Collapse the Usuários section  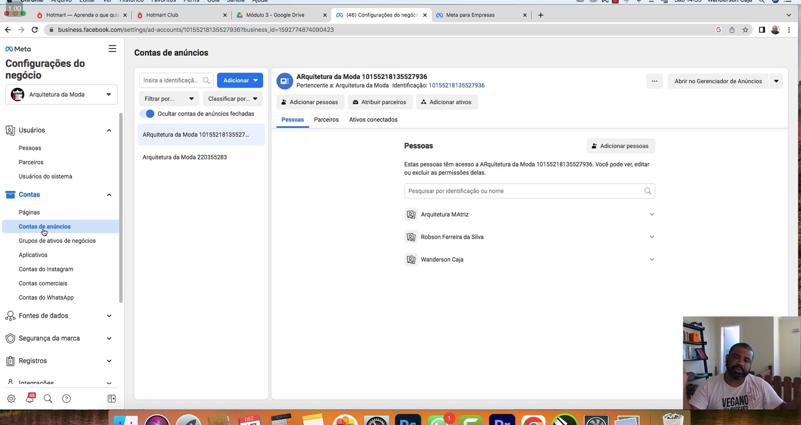tap(109, 130)
